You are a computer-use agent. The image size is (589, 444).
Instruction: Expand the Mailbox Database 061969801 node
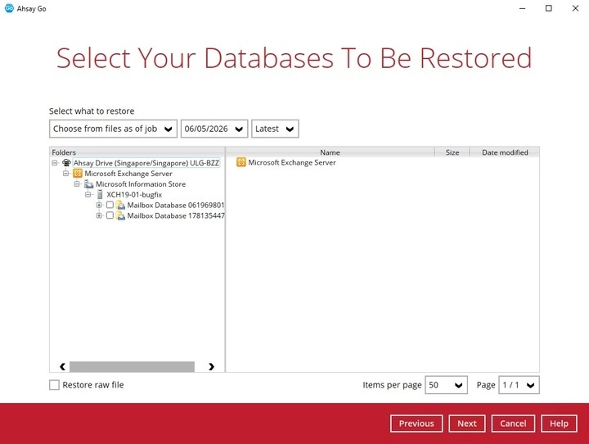(x=99, y=205)
